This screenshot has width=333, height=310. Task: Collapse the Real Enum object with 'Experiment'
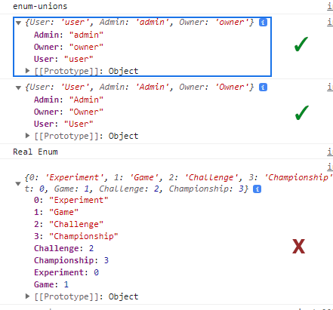coord(18,183)
